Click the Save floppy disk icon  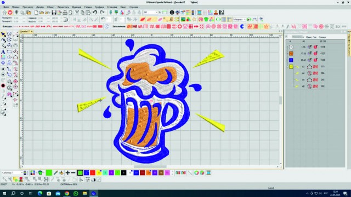click(x=54, y=13)
